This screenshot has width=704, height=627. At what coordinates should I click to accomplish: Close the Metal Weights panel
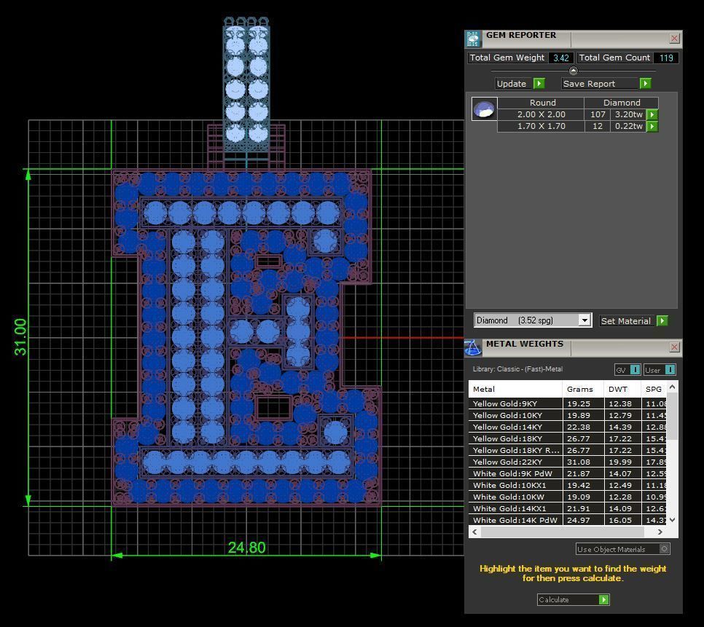(x=674, y=347)
